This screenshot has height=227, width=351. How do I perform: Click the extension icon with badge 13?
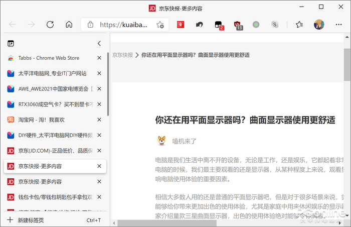click(238, 25)
